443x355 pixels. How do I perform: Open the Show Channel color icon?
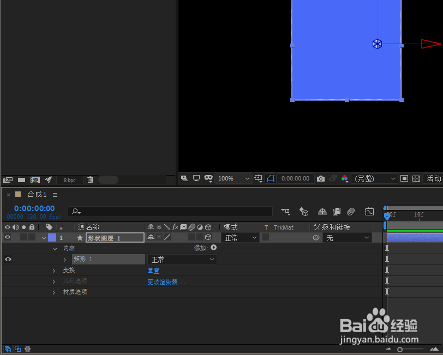344,178
